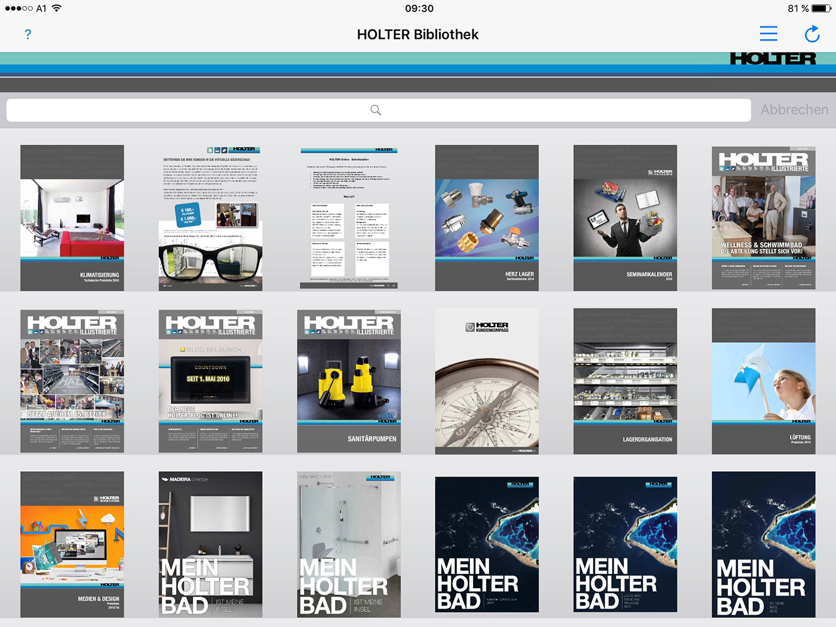
Task: Tap the refresh library icon
Action: tap(812, 34)
